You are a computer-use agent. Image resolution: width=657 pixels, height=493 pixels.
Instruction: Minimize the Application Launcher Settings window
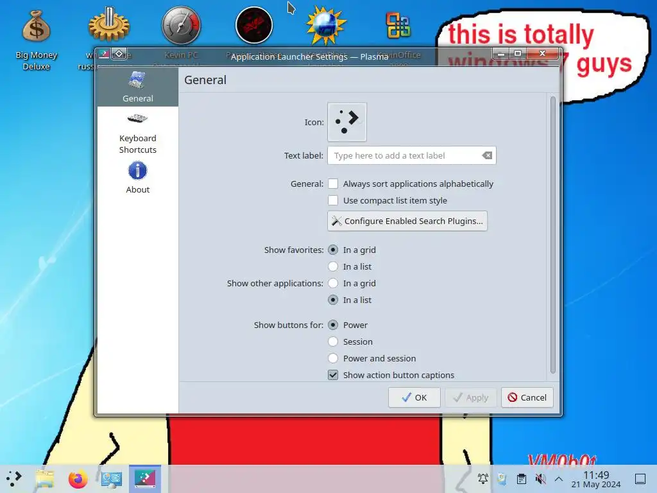point(501,54)
